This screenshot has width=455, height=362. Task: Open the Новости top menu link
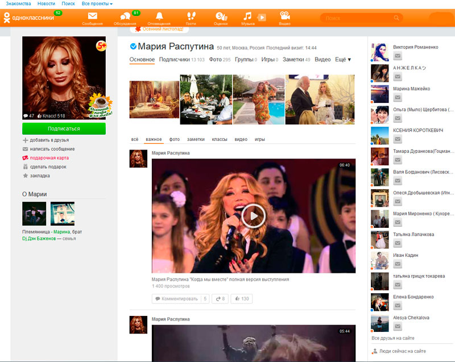tap(46, 4)
